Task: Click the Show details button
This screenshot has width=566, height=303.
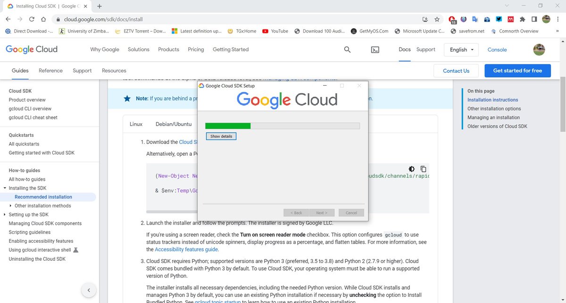Action: (221, 136)
